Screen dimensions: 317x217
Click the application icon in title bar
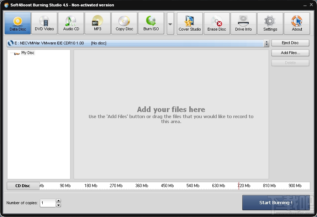pyautogui.click(x=6, y=5)
